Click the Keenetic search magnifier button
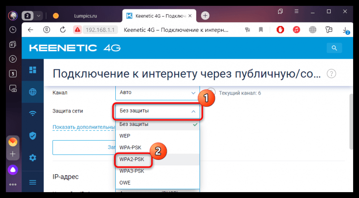Screen dimensions: 359x198 coord(334,48)
